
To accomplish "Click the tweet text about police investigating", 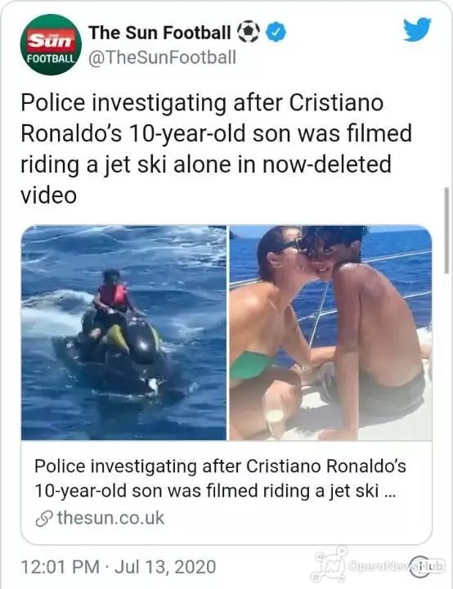I will point(217,149).
